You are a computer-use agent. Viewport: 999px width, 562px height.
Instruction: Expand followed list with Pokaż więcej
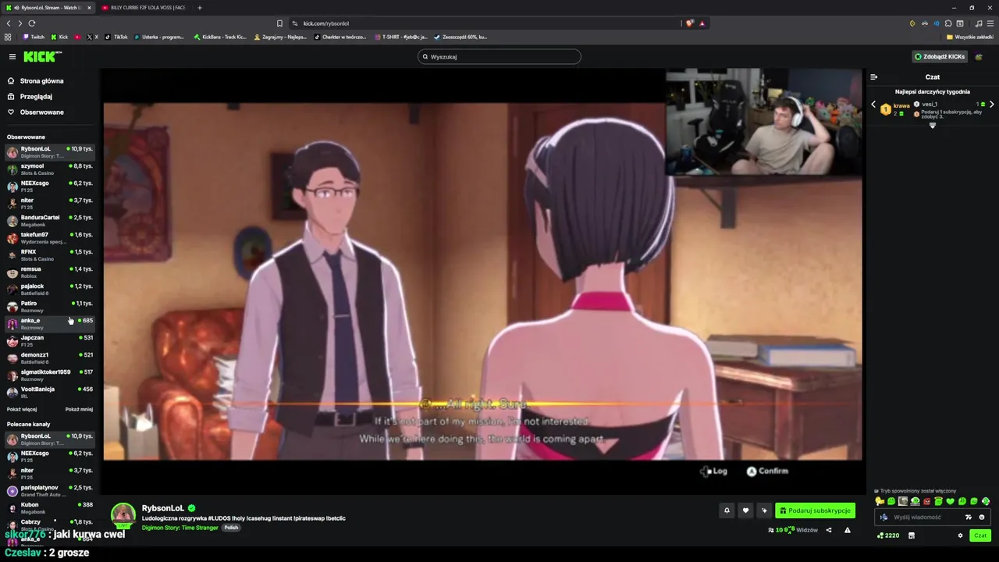pos(22,409)
